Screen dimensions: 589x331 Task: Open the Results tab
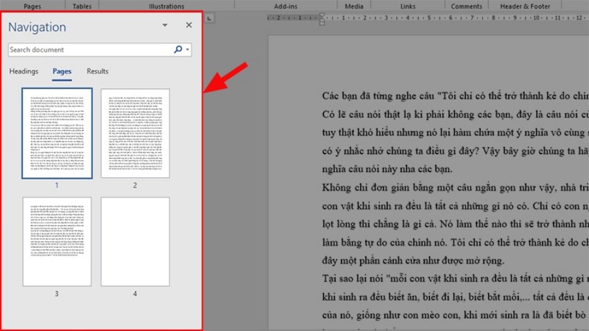pyautogui.click(x=98, y=71)
